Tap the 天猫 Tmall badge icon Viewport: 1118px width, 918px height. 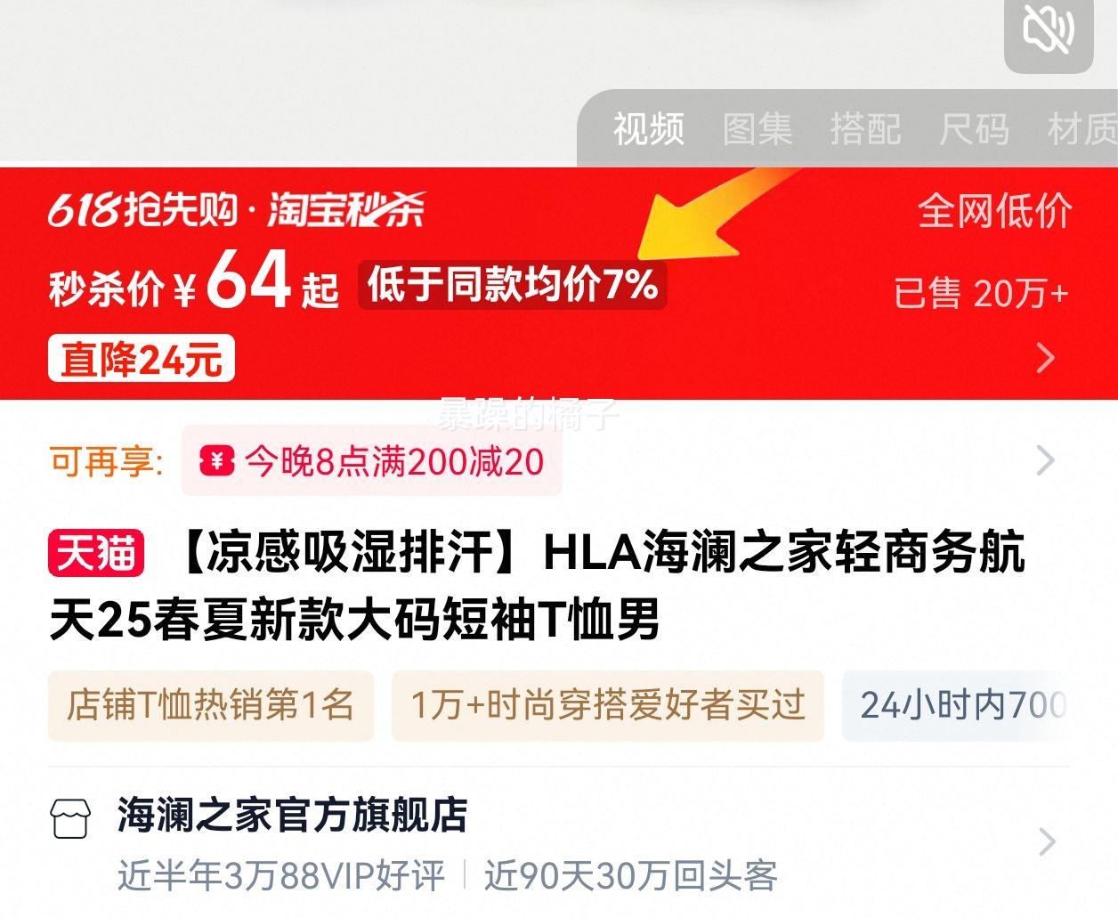pyautogui.click(x=96, y=553)
